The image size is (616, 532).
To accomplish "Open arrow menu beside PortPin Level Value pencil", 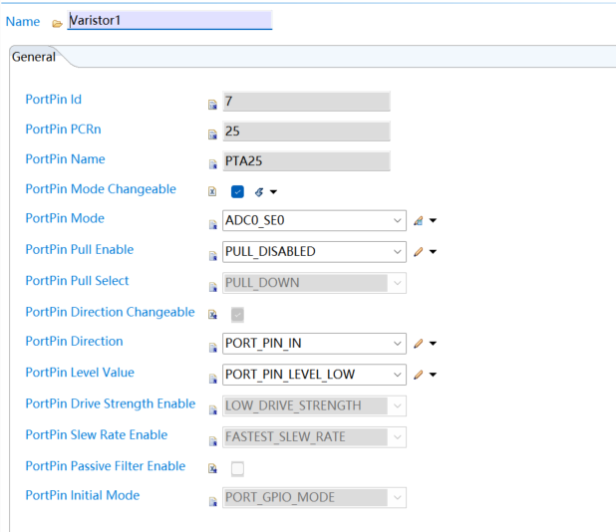I will tap(434, 375).
